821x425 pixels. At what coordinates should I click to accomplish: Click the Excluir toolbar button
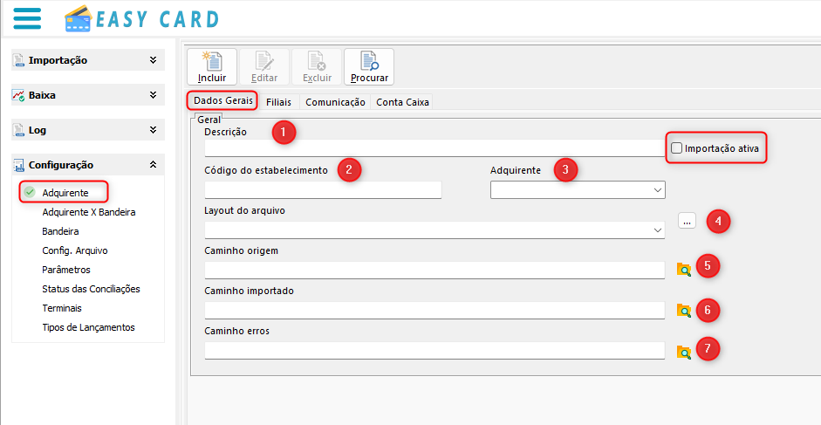point(317,66)
